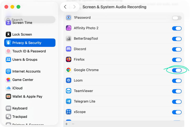Turn off Discord screen recording switch
190x127 pixels.
pyautogui.click(x=177, y=49)
